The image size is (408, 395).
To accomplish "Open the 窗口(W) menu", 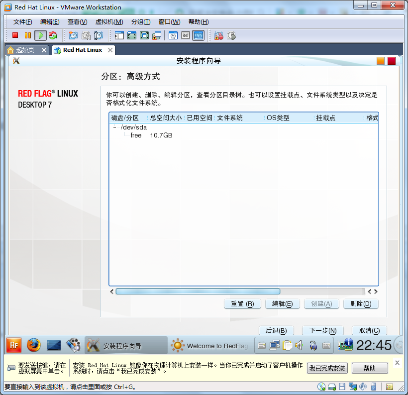I will [169, 22].
